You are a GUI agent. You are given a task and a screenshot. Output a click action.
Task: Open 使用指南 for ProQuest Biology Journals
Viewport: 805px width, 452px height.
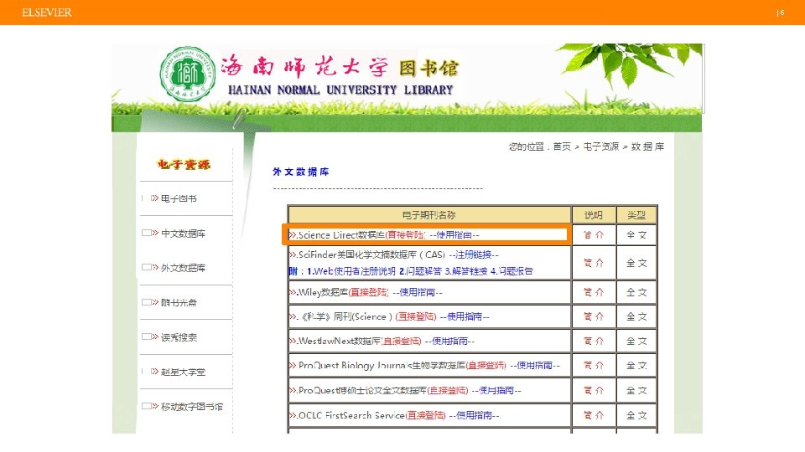point(534,365)
